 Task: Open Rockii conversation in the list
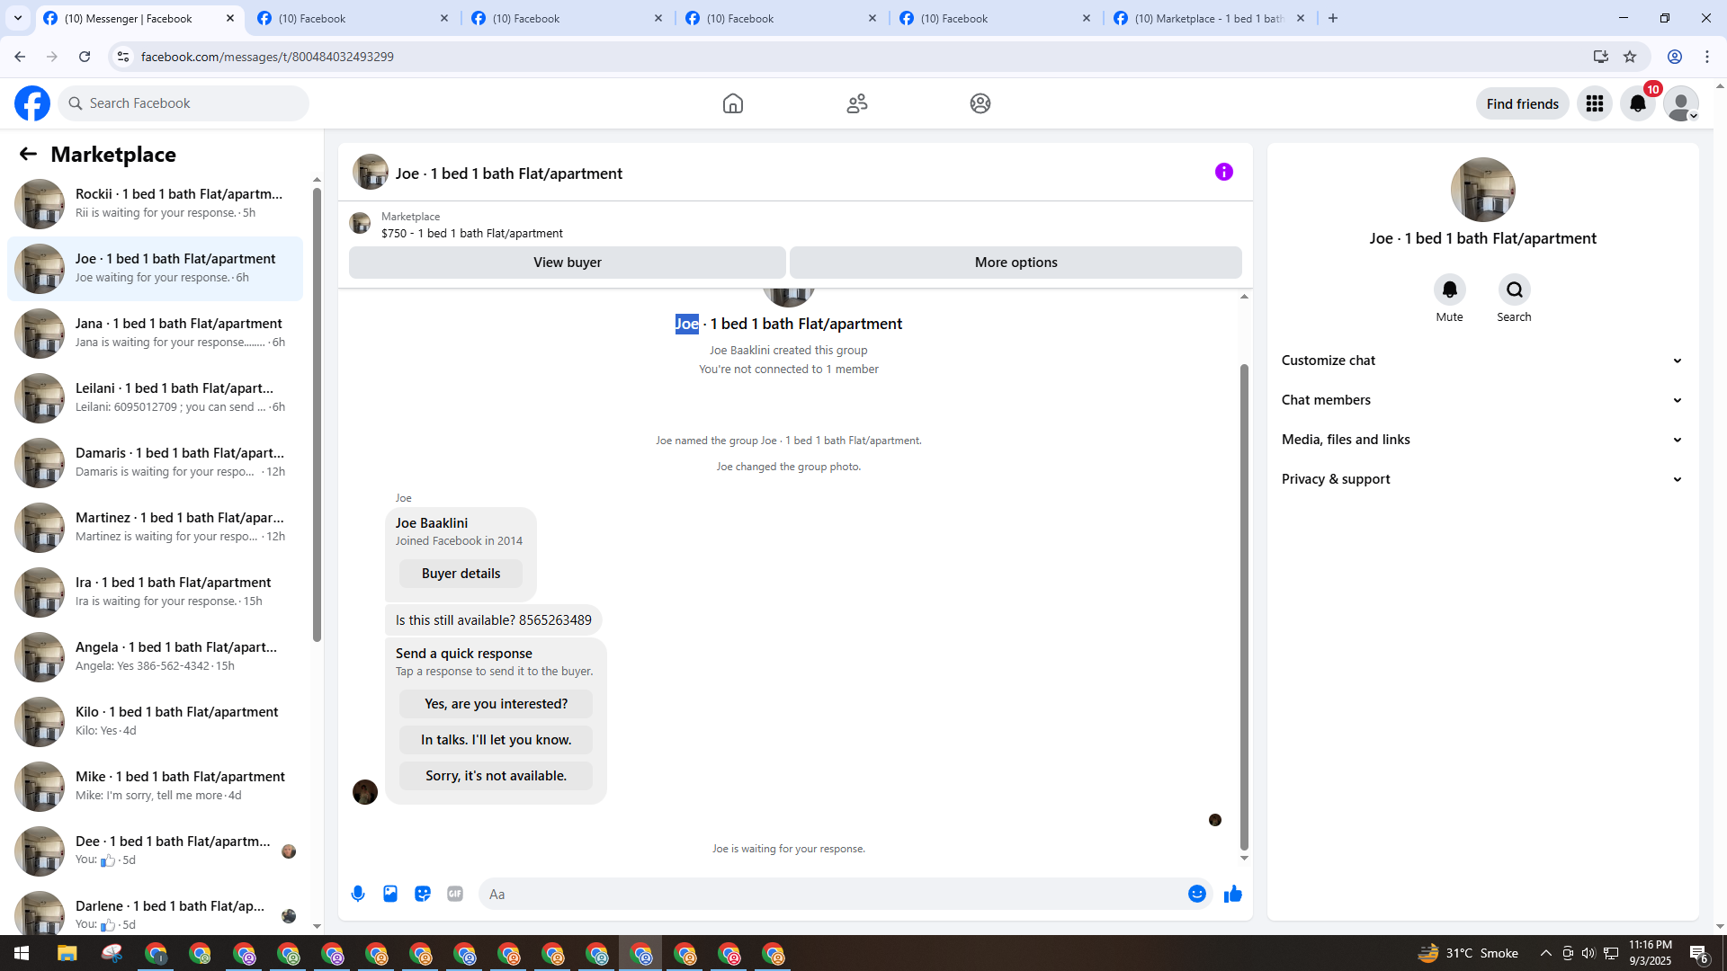(156, 204)
